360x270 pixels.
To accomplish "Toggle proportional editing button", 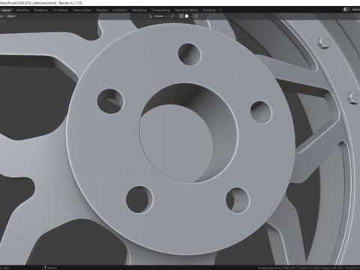I will coord(196,16).
